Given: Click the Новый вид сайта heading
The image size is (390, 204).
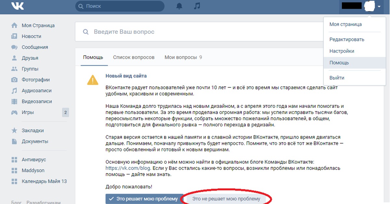Looking at the screenshot, I should (x=126, y=76).
